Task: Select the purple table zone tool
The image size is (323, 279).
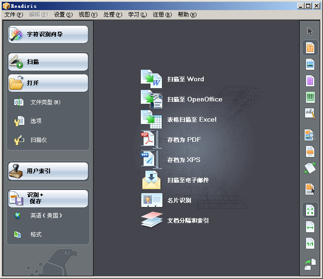Action: (x=310, y=81)
